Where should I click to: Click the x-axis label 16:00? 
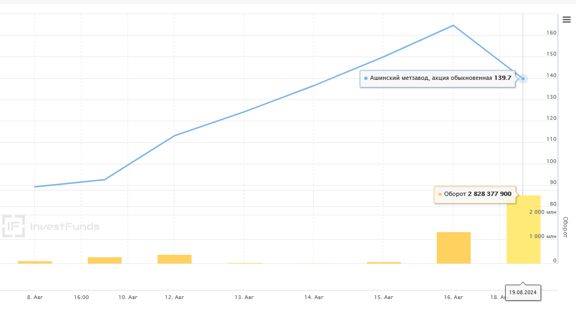[81, 297]
